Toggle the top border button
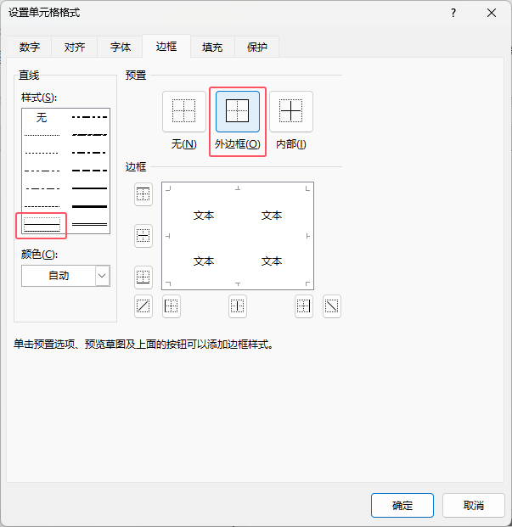Viewport: 512px width, 527px height. tap(143, 194)
